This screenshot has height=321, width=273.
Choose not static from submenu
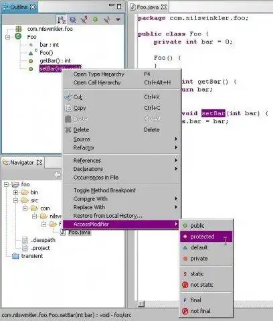click(x=206, y=285)
